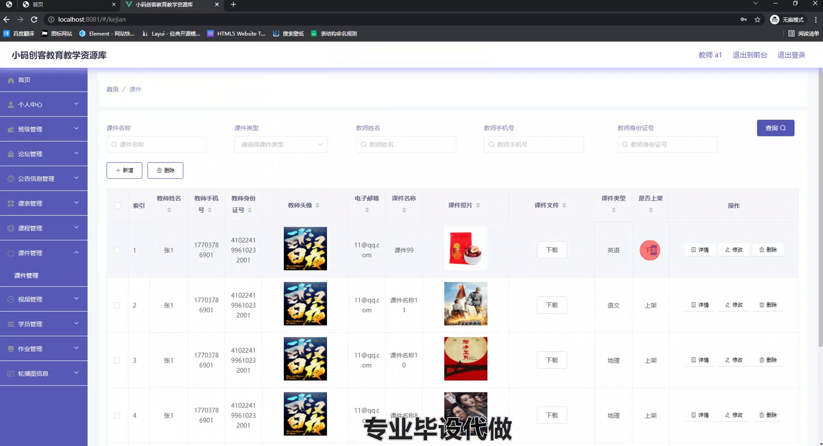Open the 请选择课件类型 dropdown

[x=281, y=145]
